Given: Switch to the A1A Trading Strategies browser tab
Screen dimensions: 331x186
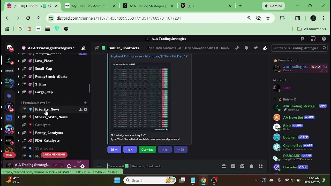Looking at the screenshot, I should [x=147, y=6].
